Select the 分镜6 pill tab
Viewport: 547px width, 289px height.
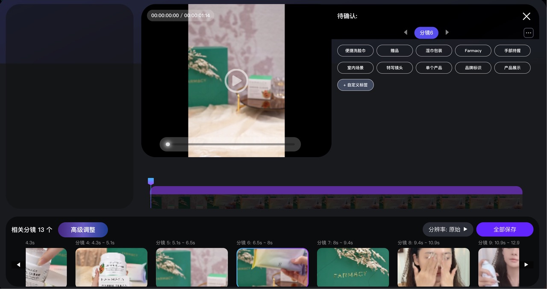(426, 32)
